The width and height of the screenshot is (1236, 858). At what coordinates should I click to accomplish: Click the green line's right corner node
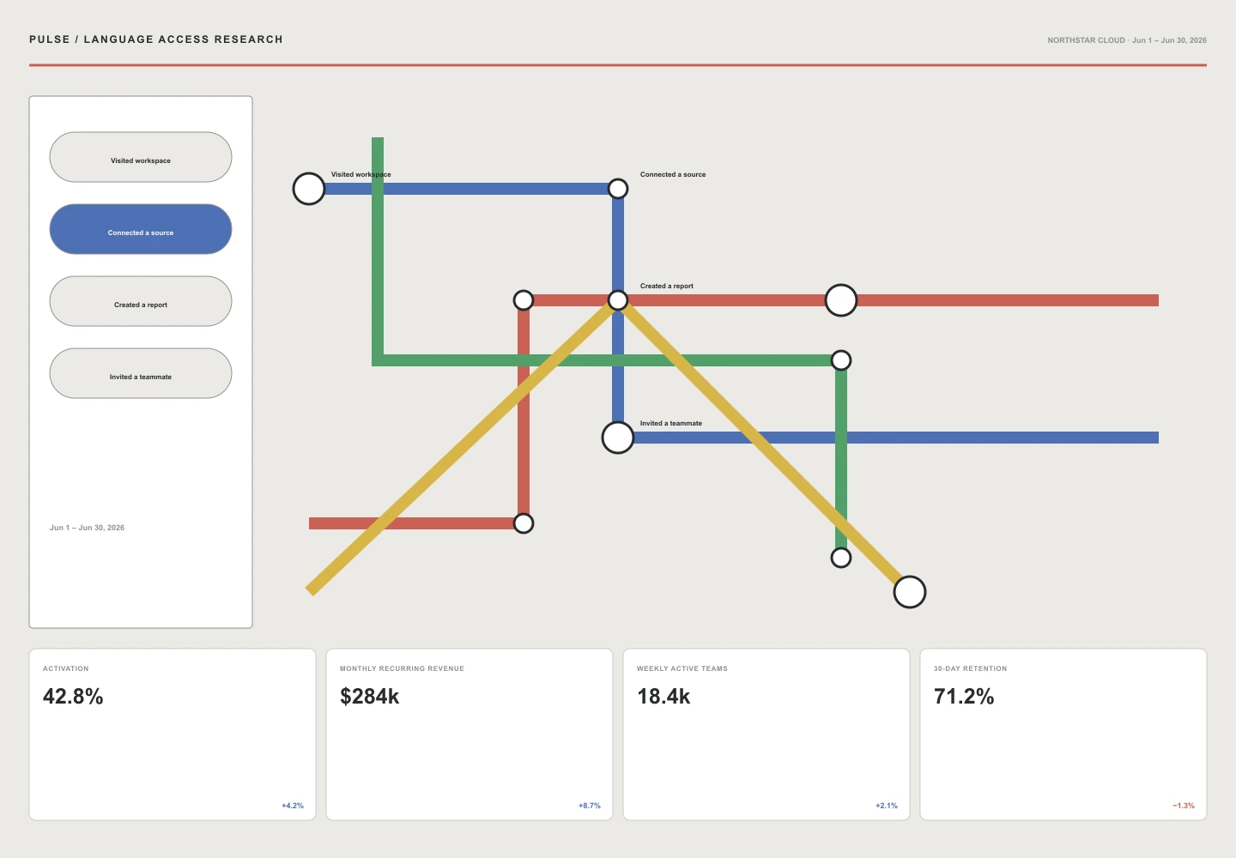pos(841,360)
